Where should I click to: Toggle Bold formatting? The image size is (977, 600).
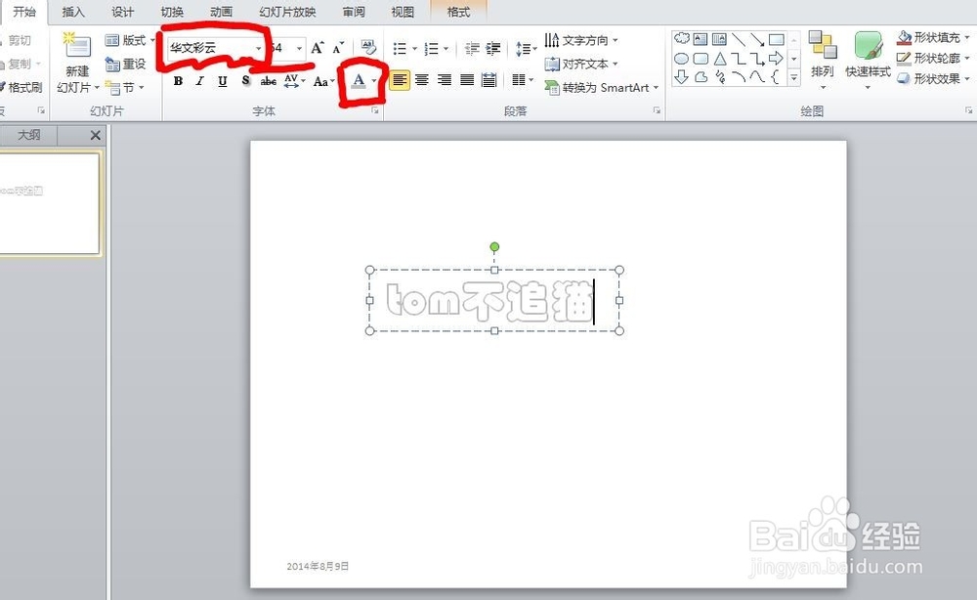tap(178, 81)
